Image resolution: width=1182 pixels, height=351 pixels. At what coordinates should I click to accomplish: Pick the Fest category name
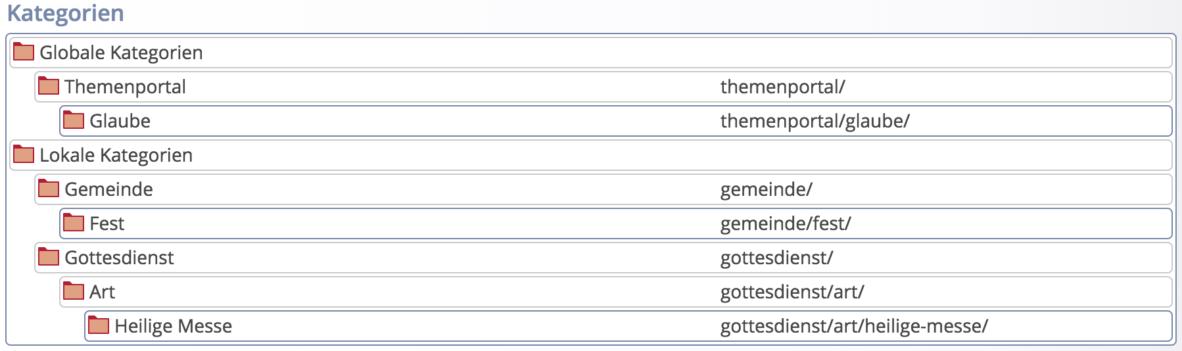click(x=106, y=223)
